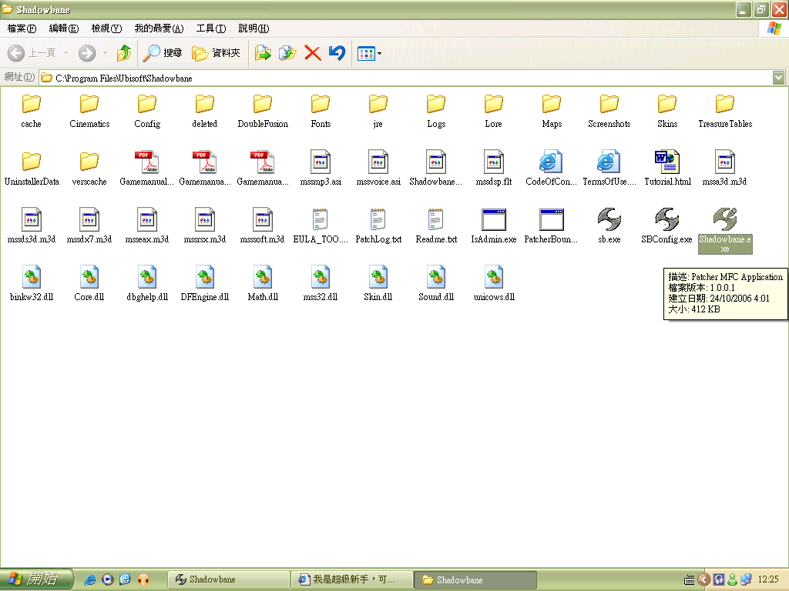Select the CodeOfCon... web document
This screenshot has width=789, height=591.
click(551, 169)
